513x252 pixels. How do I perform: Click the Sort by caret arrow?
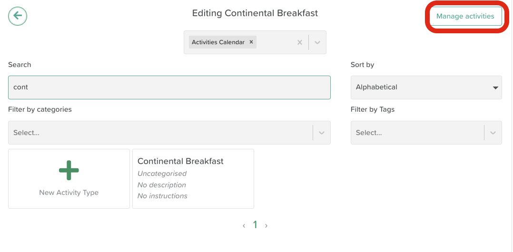[x=495, y=88]
